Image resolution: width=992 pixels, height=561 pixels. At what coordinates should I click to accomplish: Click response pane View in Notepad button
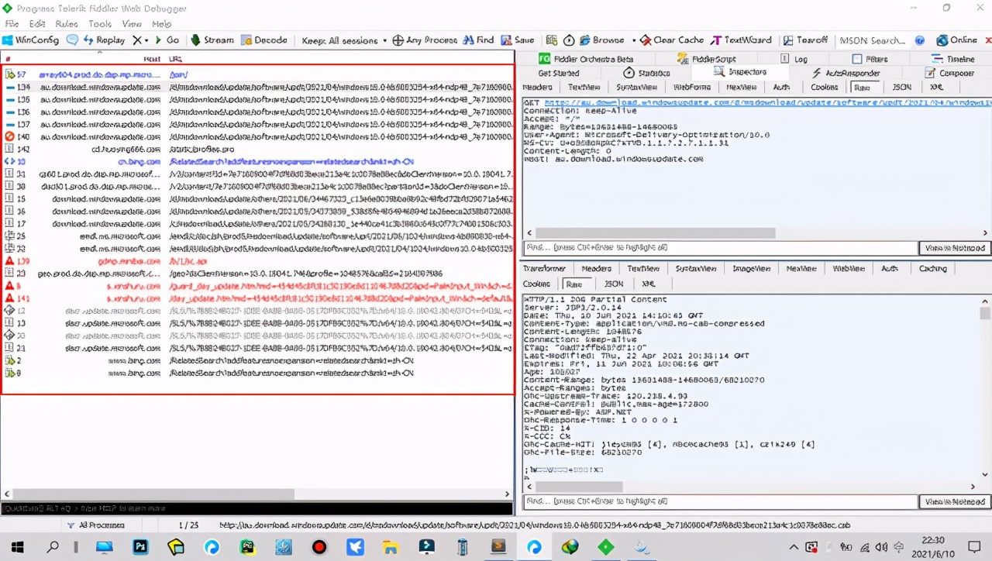coord(955,502)
